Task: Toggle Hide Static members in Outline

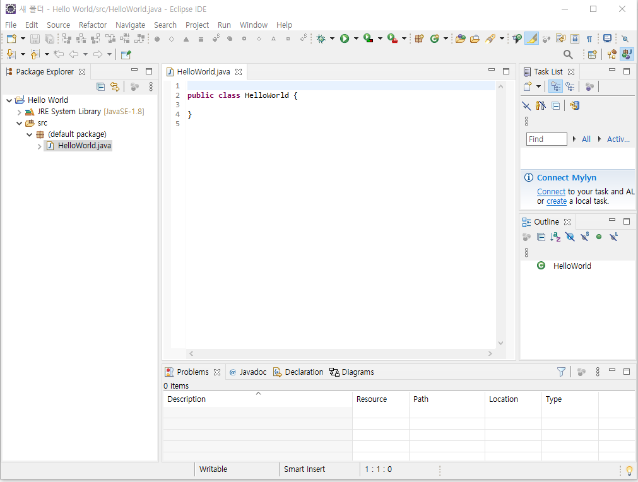Action: point(585,237)
